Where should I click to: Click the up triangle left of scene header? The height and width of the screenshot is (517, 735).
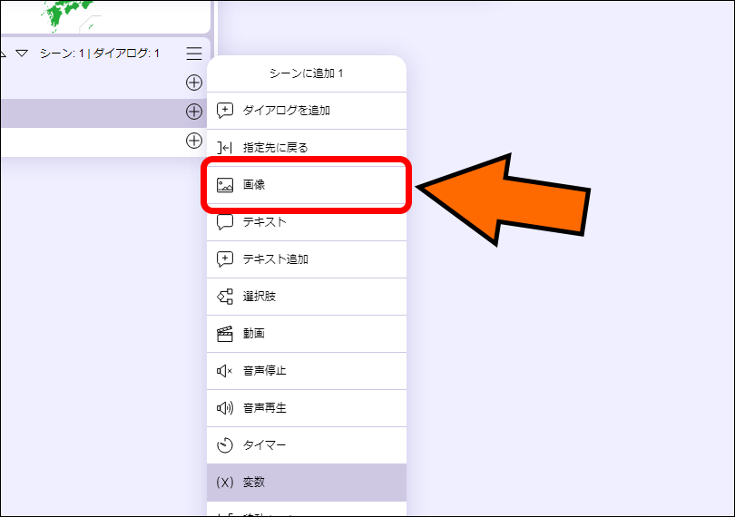[3, 54]
